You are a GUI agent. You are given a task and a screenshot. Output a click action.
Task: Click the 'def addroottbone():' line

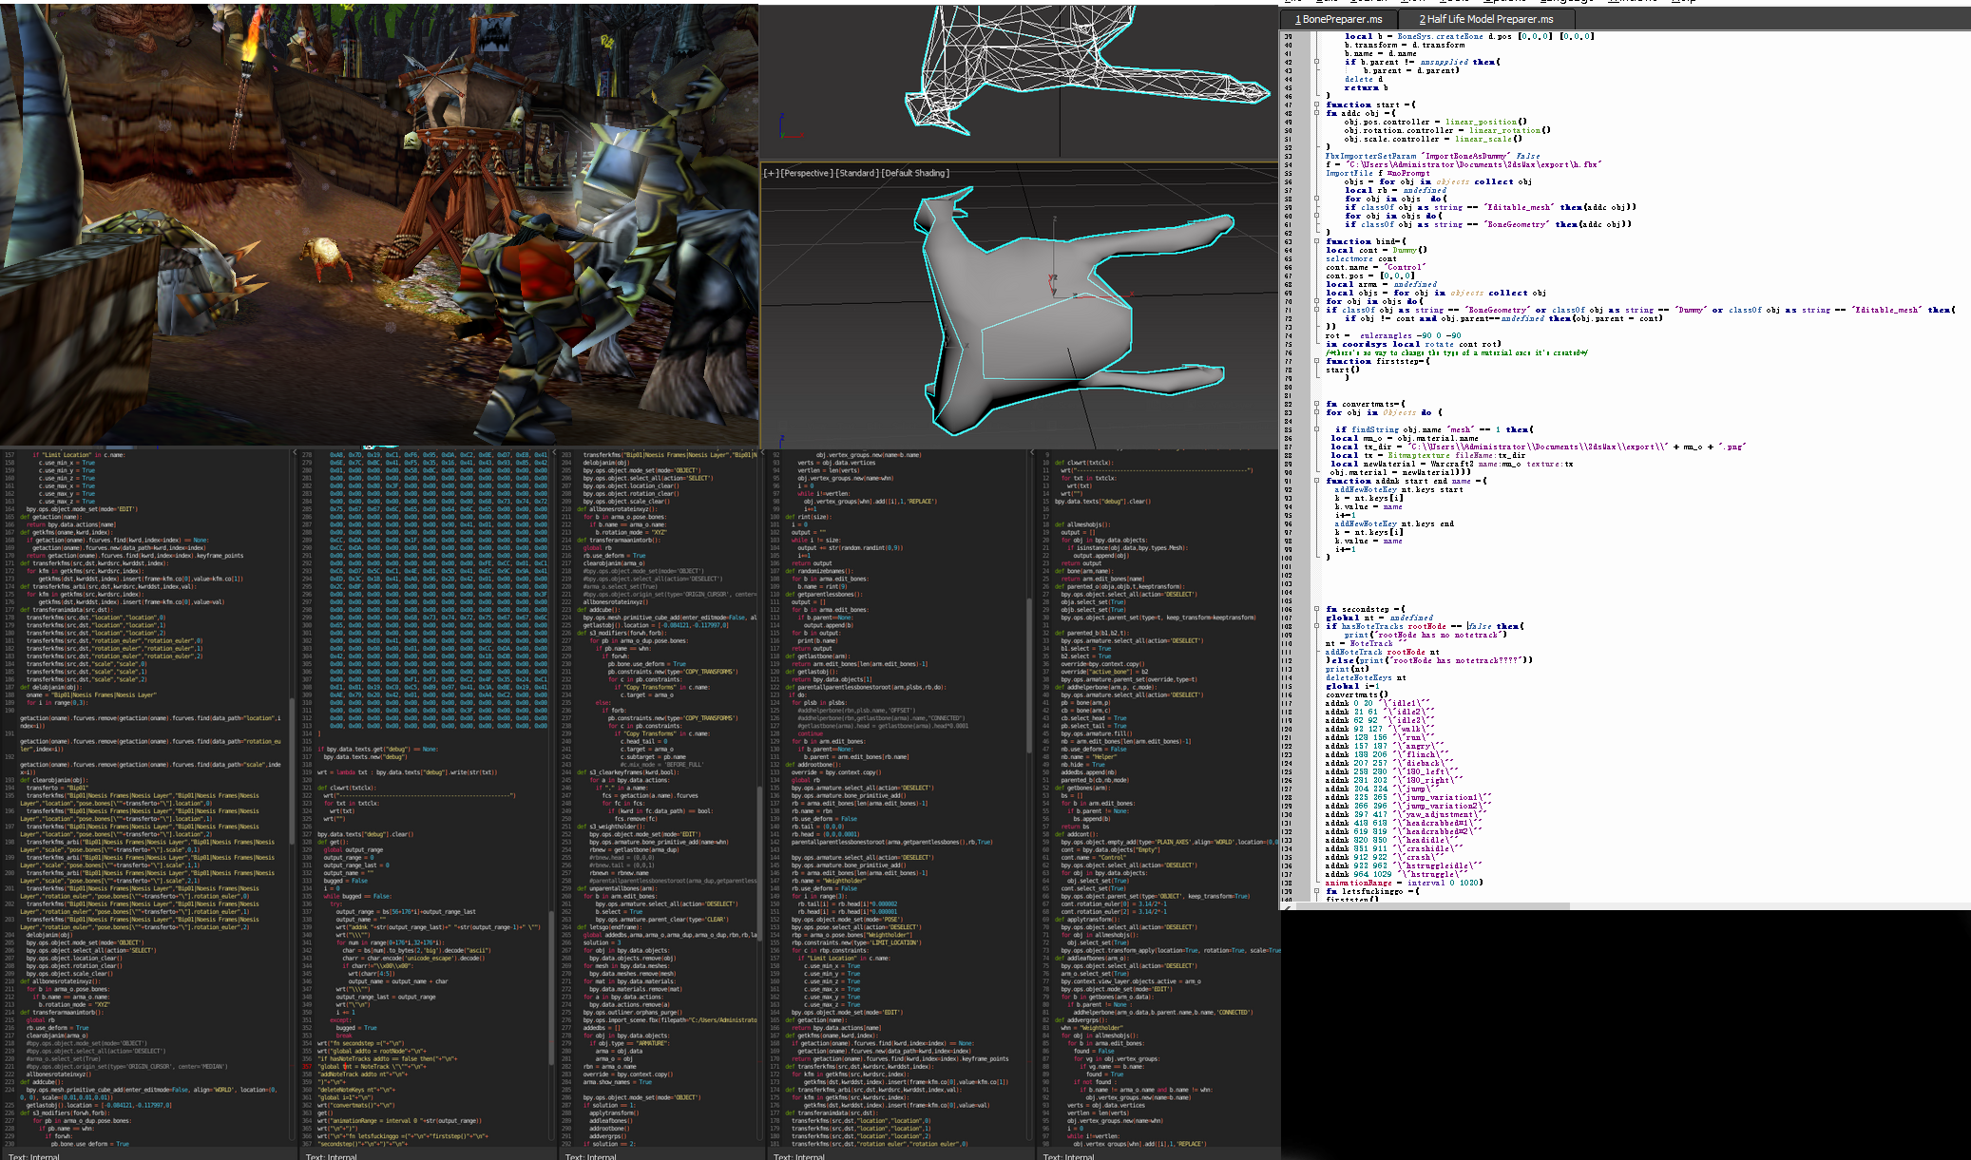click(813, 764)
